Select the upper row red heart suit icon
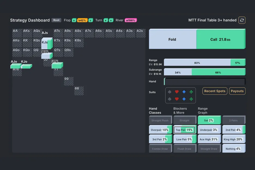The image size is (255, 170). pyautogui.click(x=177, y=92)
